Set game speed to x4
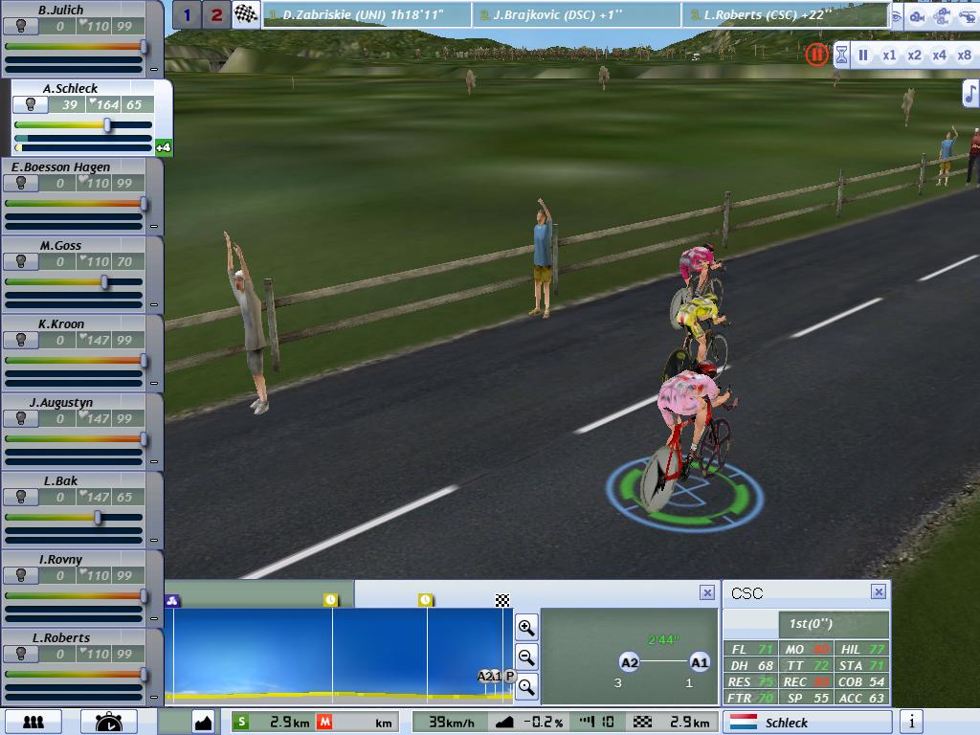Viewport: 980px width, 735px height. 939,56
